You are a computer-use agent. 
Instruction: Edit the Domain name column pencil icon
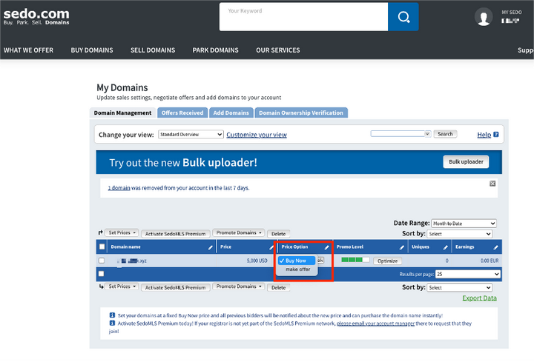pos(211,247)
